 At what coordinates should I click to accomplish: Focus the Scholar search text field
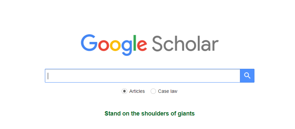click(142, 76)
